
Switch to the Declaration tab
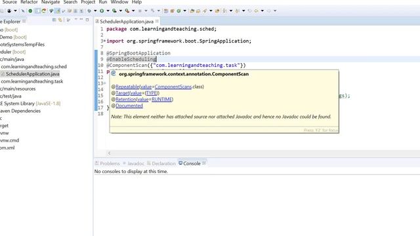[161, 163]
